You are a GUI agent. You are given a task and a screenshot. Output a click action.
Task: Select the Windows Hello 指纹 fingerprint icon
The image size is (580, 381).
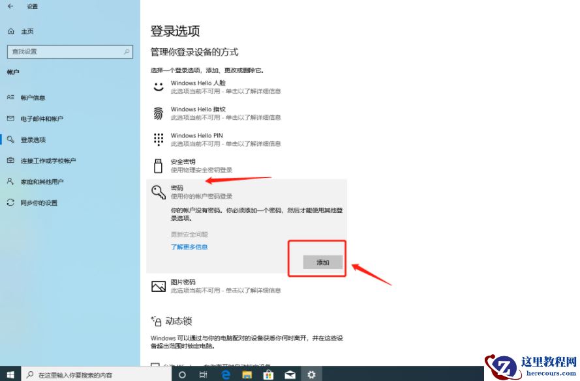click(x=159, y=112)
